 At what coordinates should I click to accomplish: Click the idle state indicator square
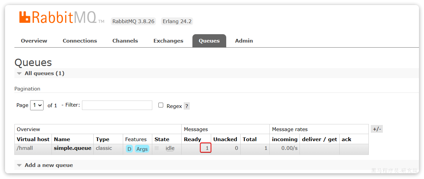pyautogui.click(x=157, y=148)
